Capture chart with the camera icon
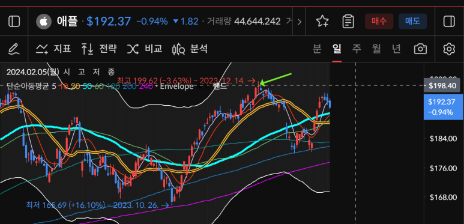The width and height of the screenshot is (464, 224). (x=421, y=49)
